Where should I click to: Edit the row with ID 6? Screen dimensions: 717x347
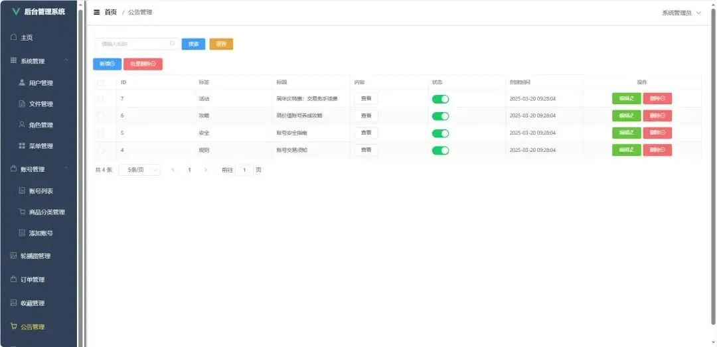(627, 115)
